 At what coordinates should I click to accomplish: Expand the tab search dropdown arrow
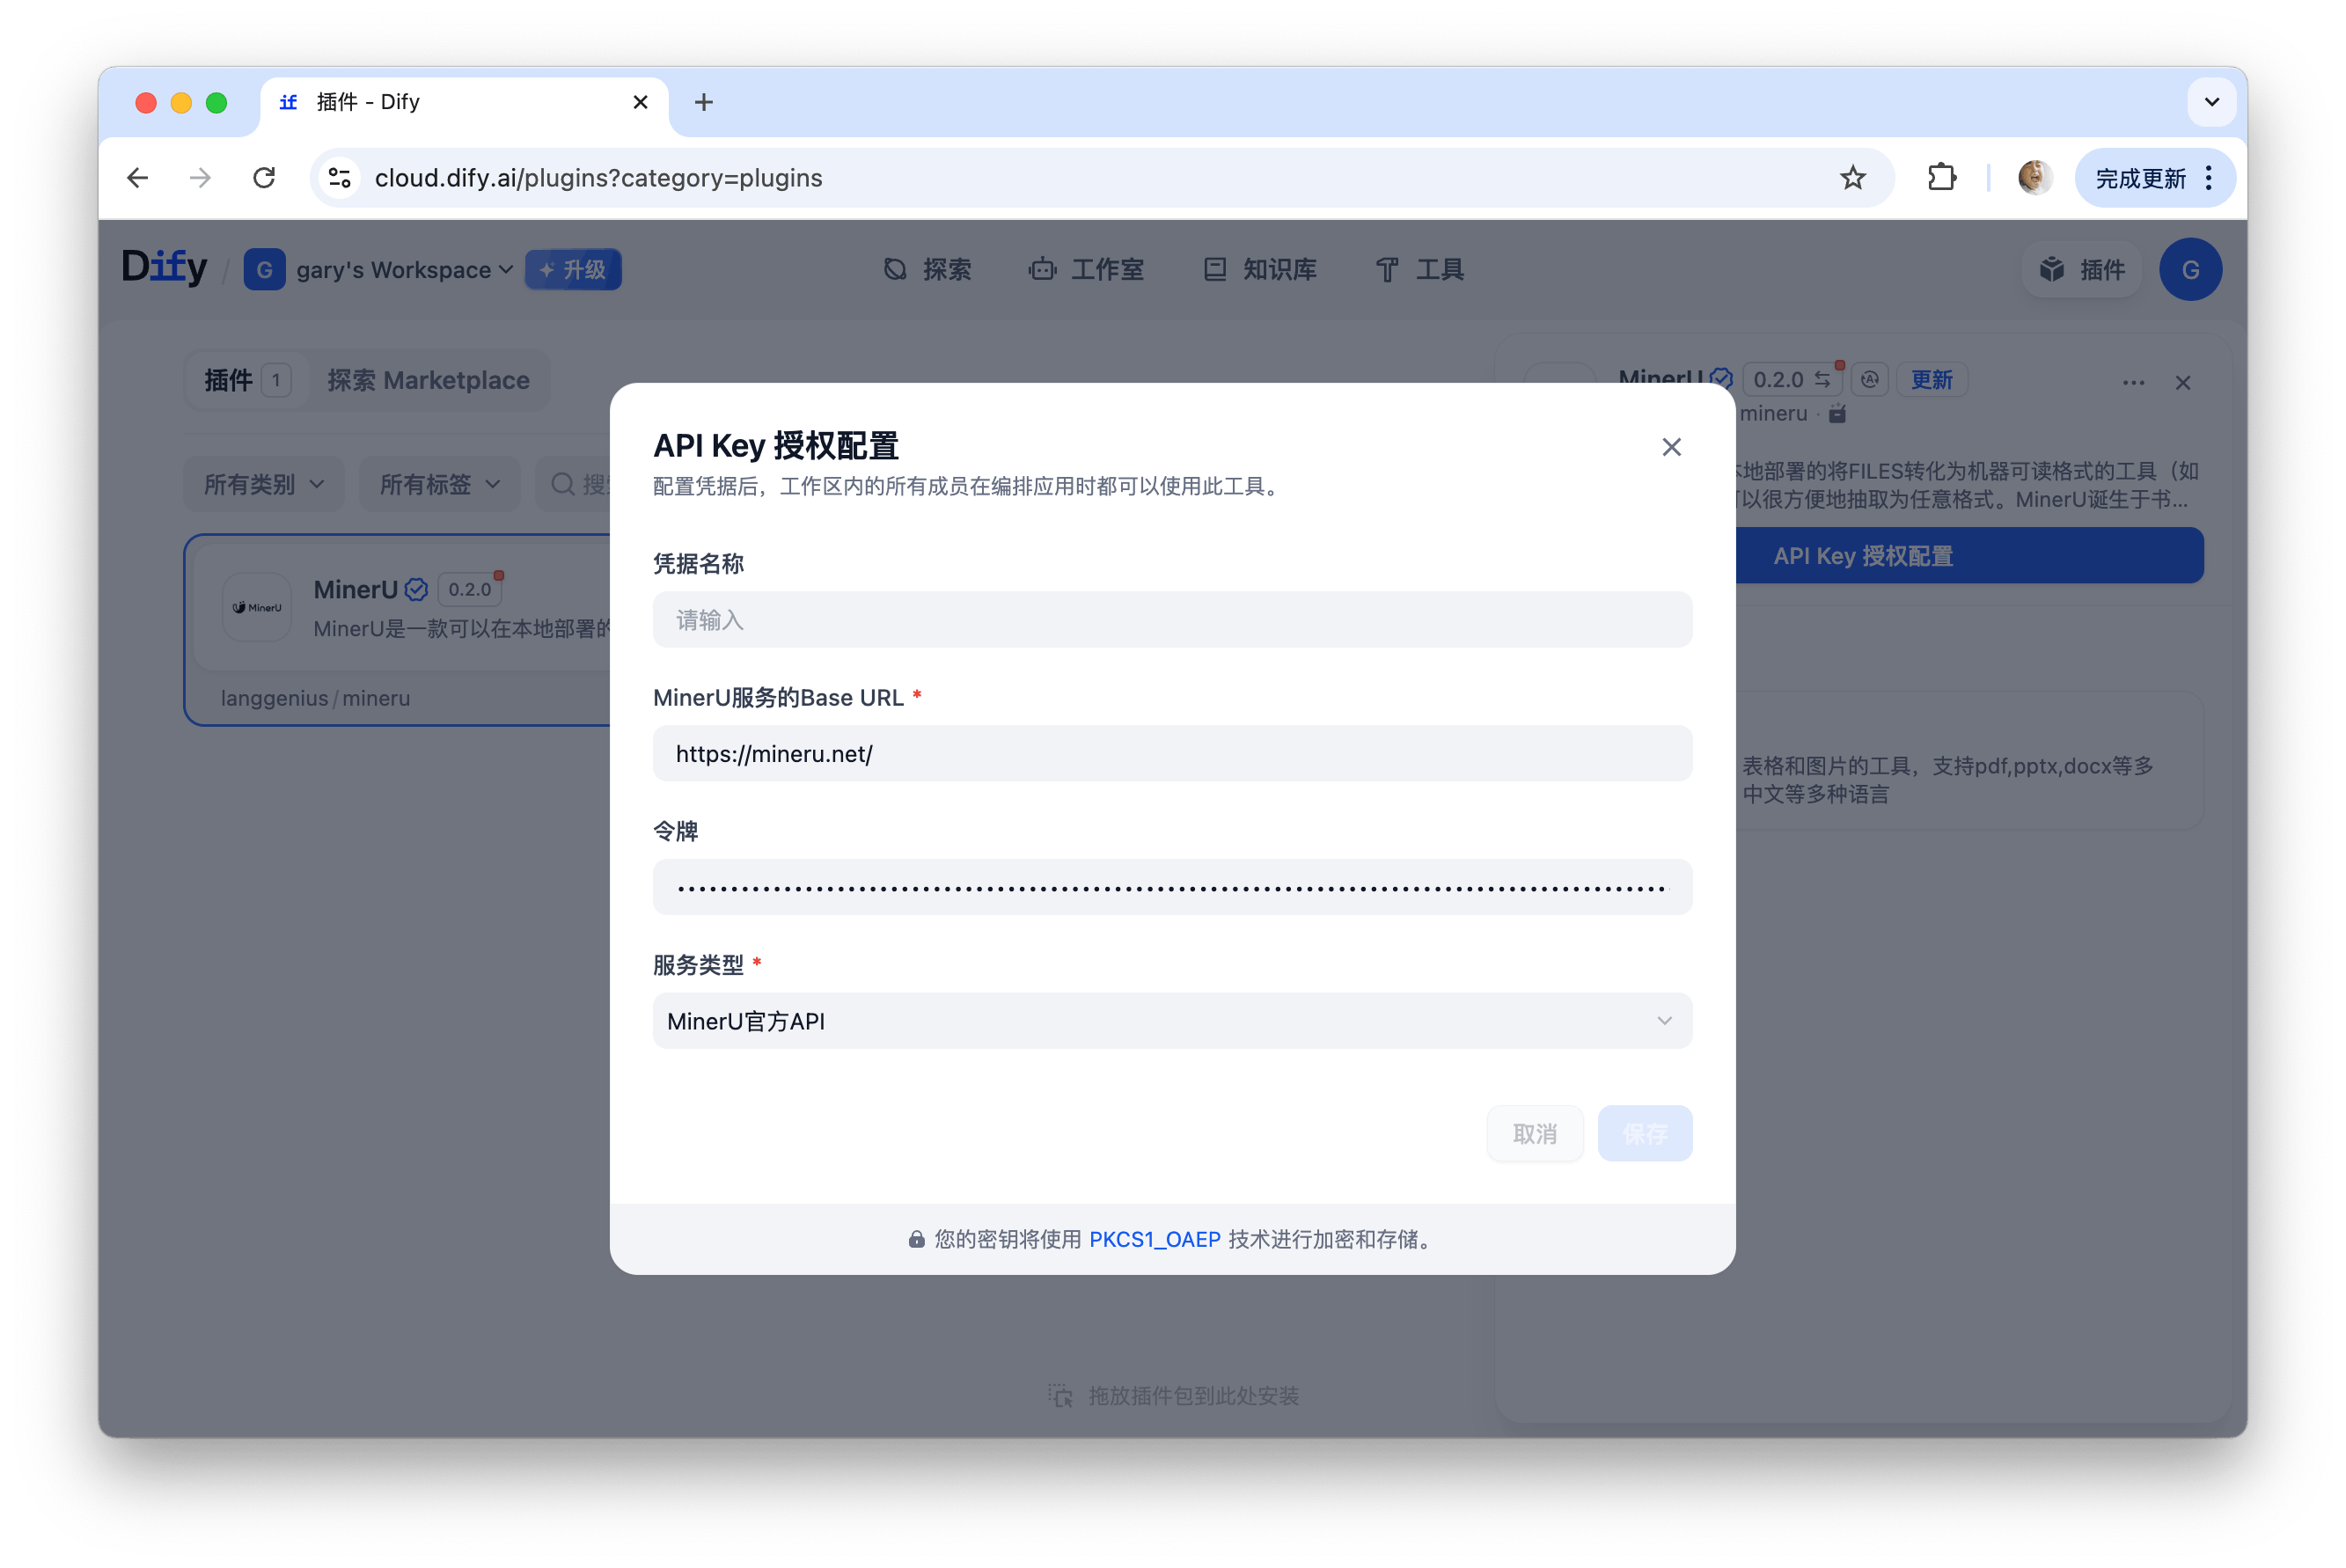(2211, 102)
